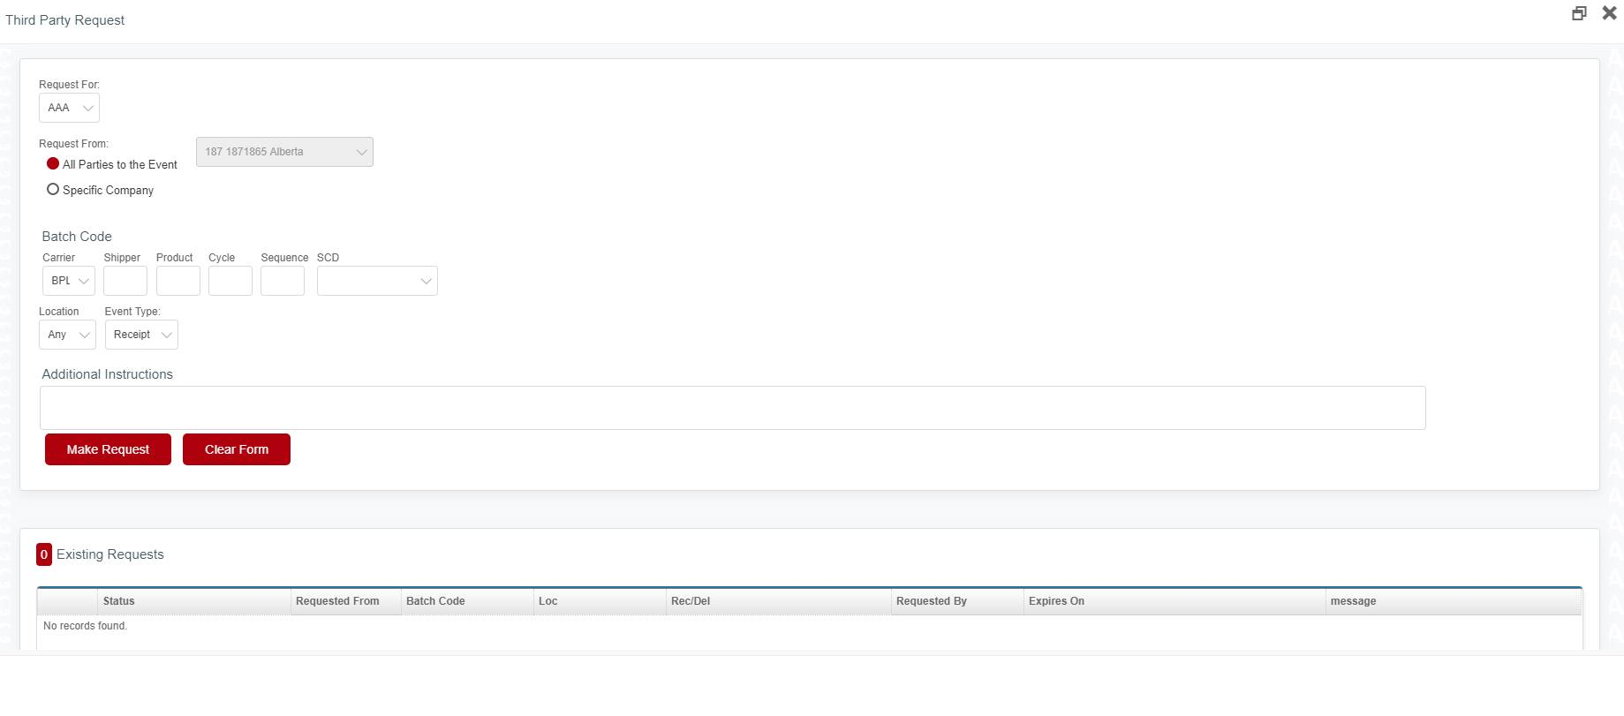This screenshot has height=716, width=1624.
Task: Expand the Carrier BPL dropdown
Action: pyautogui.click(x=69, y=281)
